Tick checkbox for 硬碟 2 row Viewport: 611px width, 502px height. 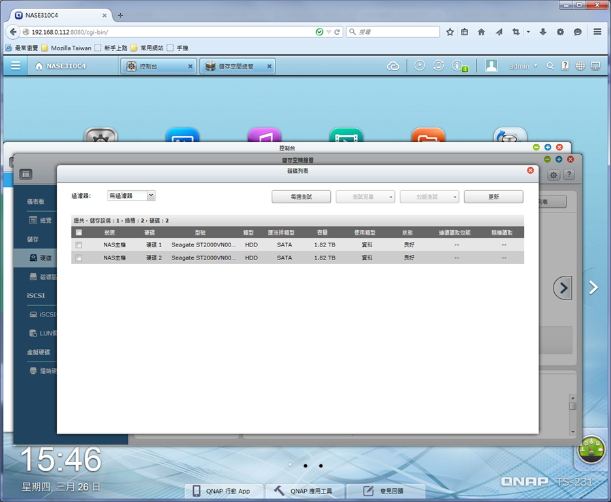(79, 258)
